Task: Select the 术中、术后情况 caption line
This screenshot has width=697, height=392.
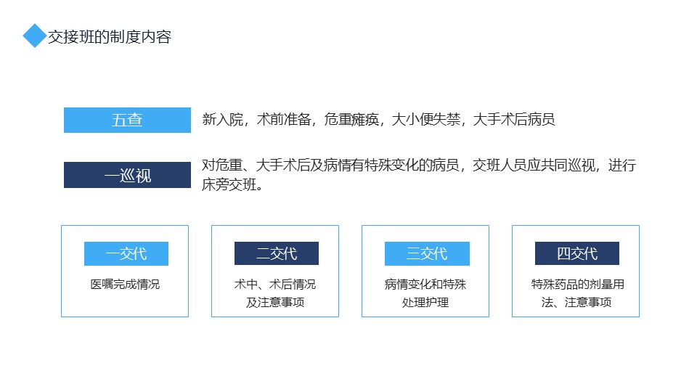Action: point(274,285)
